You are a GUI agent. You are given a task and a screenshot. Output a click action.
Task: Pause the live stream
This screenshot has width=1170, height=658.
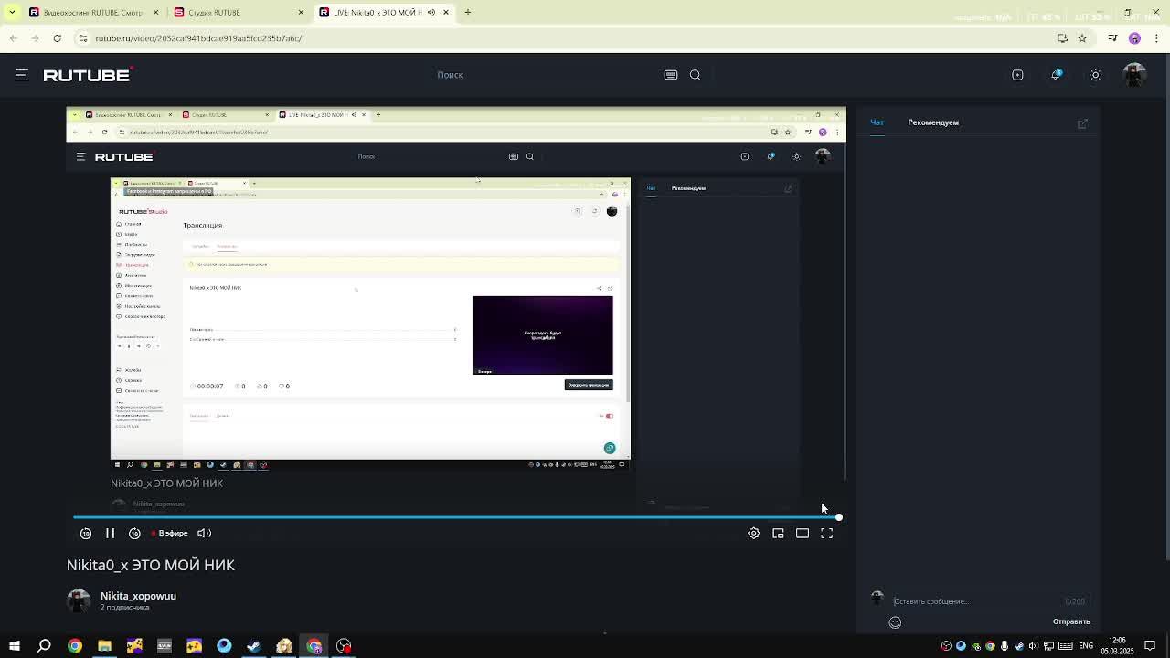(110, 533)
